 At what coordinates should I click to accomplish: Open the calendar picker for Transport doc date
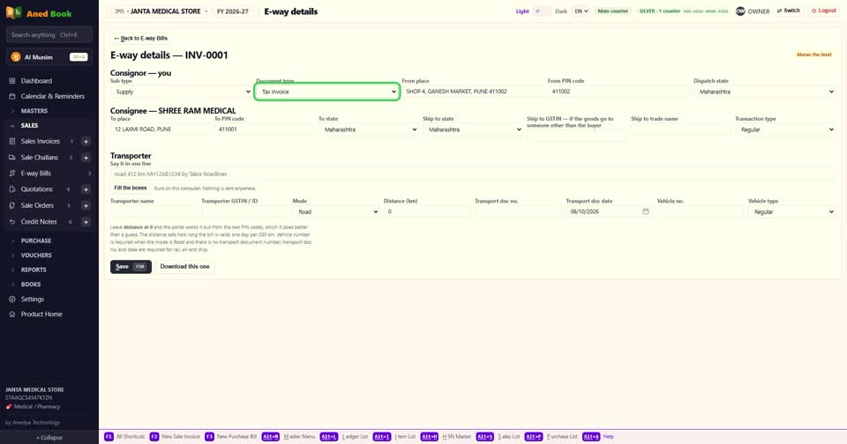pos(646,211)
